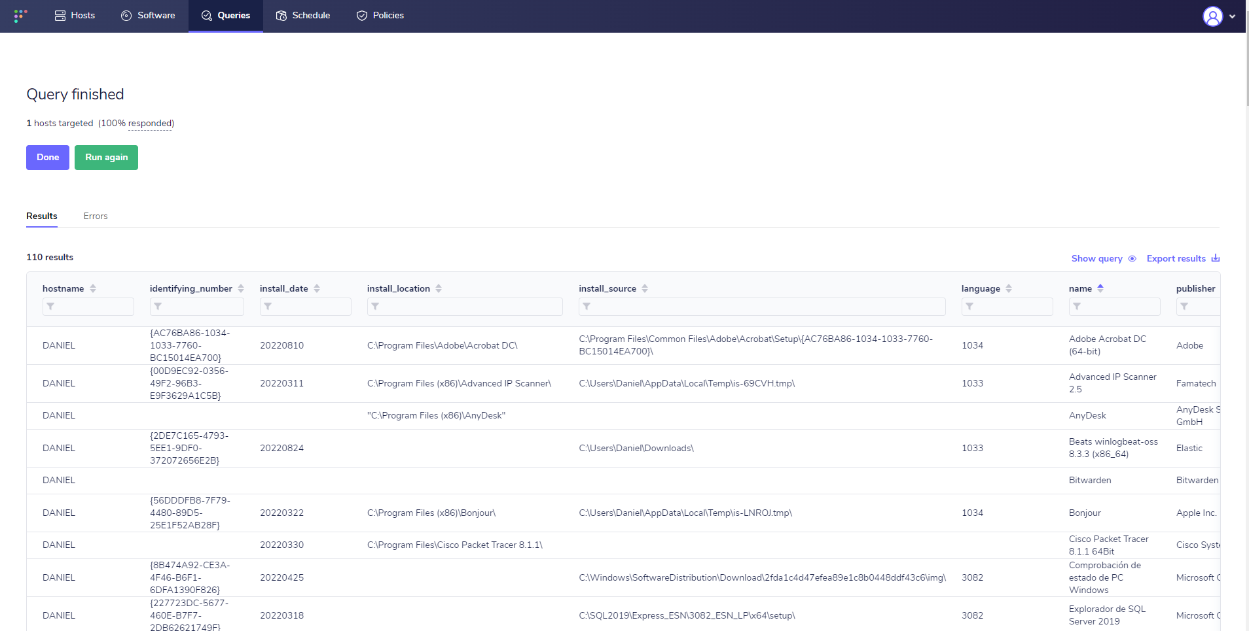Click the '100% responded' text
Image resolution: width=1249 pixels, height=631 pixels.
tap(137, 123)
